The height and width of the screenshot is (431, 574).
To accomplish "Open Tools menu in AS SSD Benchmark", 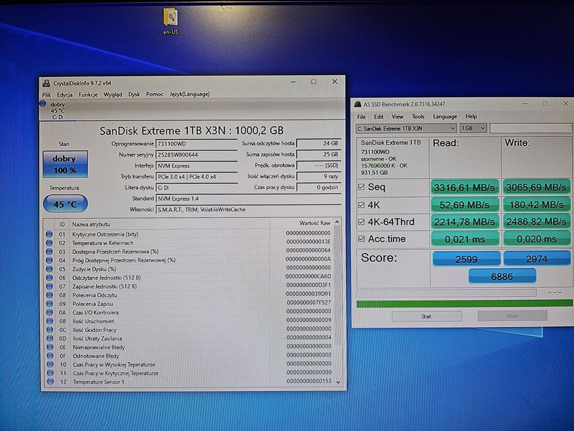I will click(x=418, y=116).
